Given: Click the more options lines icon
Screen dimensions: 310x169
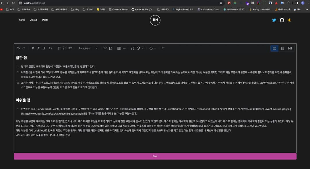Looking at the screenshot, I should pos(163,48).
